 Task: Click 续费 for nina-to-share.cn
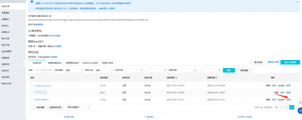(268, 100)
